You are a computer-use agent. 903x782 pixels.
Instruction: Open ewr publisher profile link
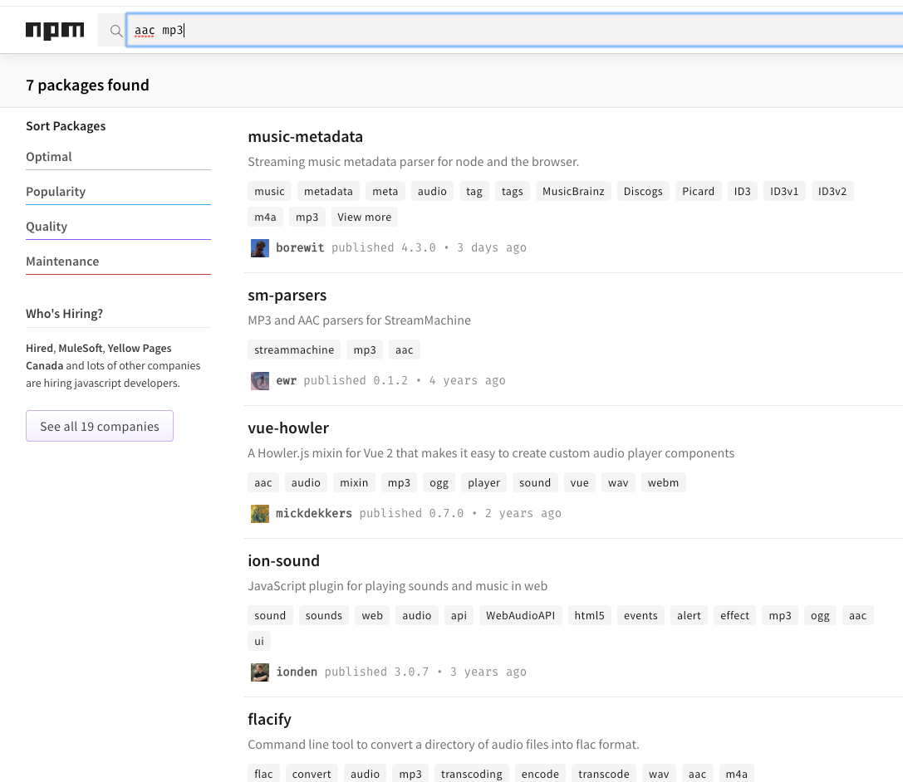[287, 381]
